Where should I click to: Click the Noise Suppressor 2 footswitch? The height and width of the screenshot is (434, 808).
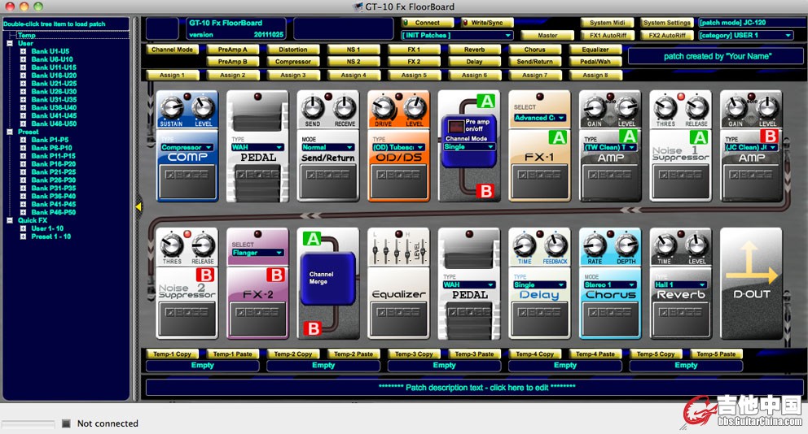(187, 319)
